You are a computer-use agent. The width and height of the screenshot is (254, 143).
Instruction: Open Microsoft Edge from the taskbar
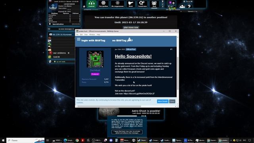68,140
